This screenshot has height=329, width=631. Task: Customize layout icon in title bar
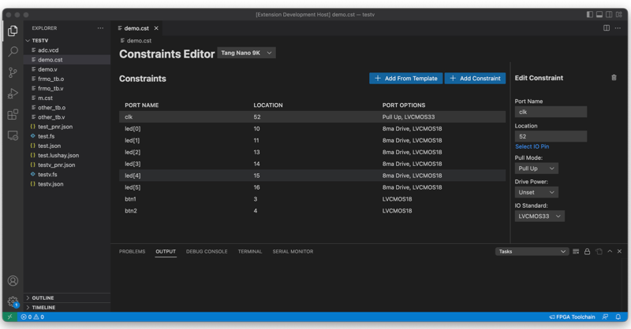[619, 14]
